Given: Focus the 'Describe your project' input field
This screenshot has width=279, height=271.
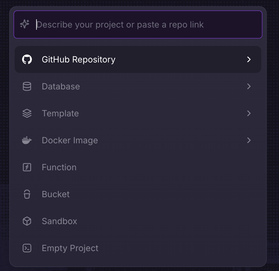Looking at the screenshot, I should point(138,24).
